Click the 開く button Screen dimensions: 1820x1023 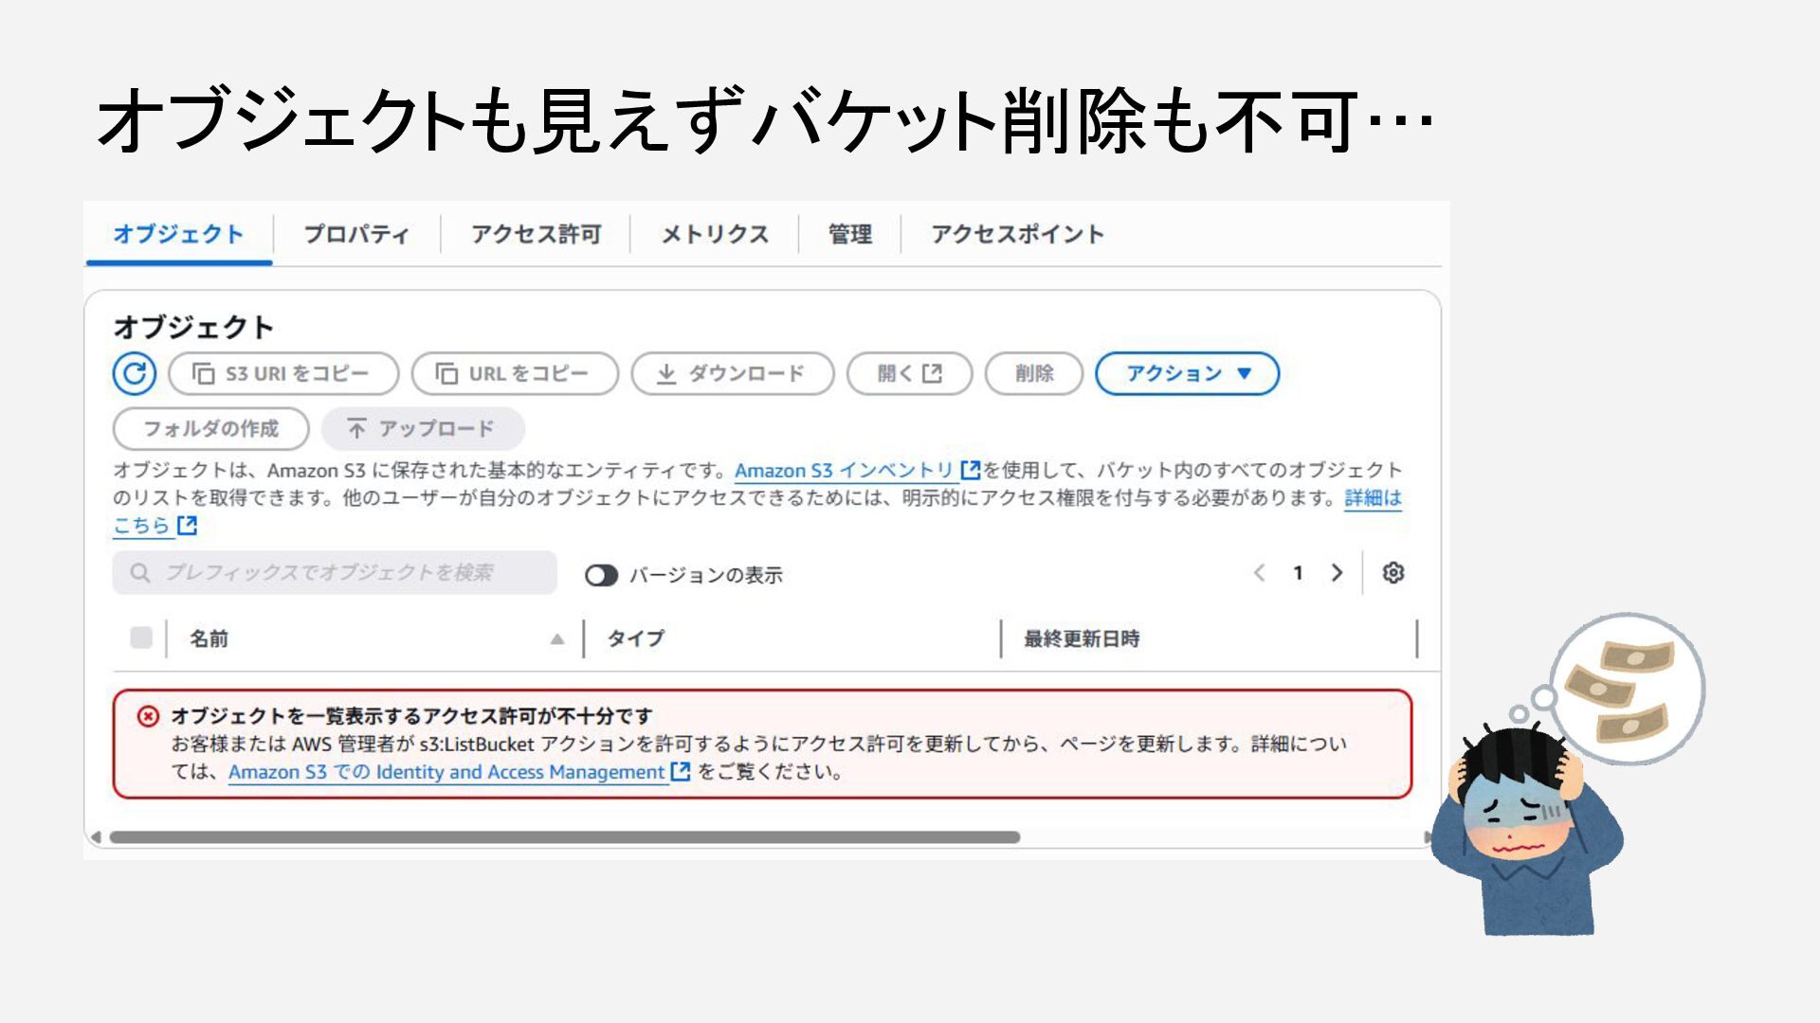[909, 373]
